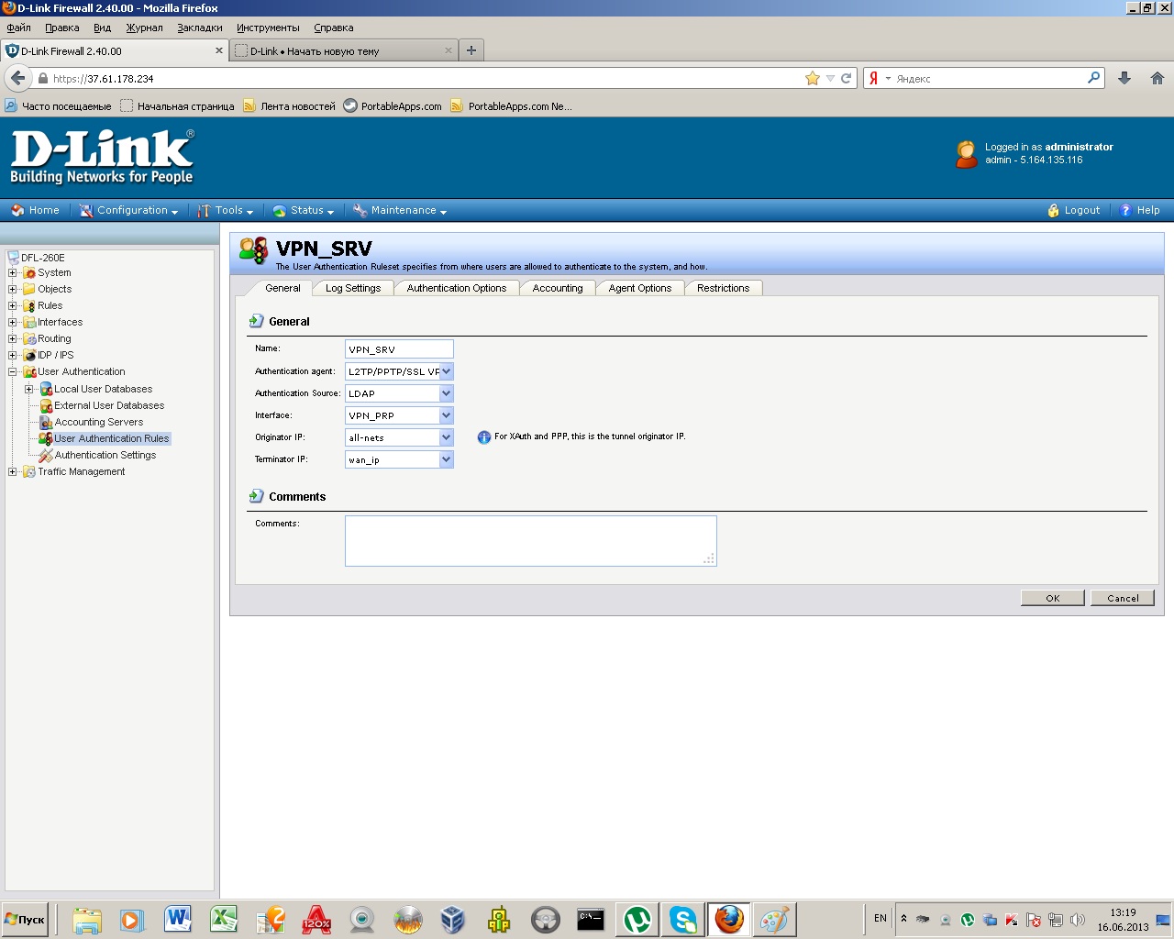
Task: Click the EN language indicator
Action: [x=880, y=918]
